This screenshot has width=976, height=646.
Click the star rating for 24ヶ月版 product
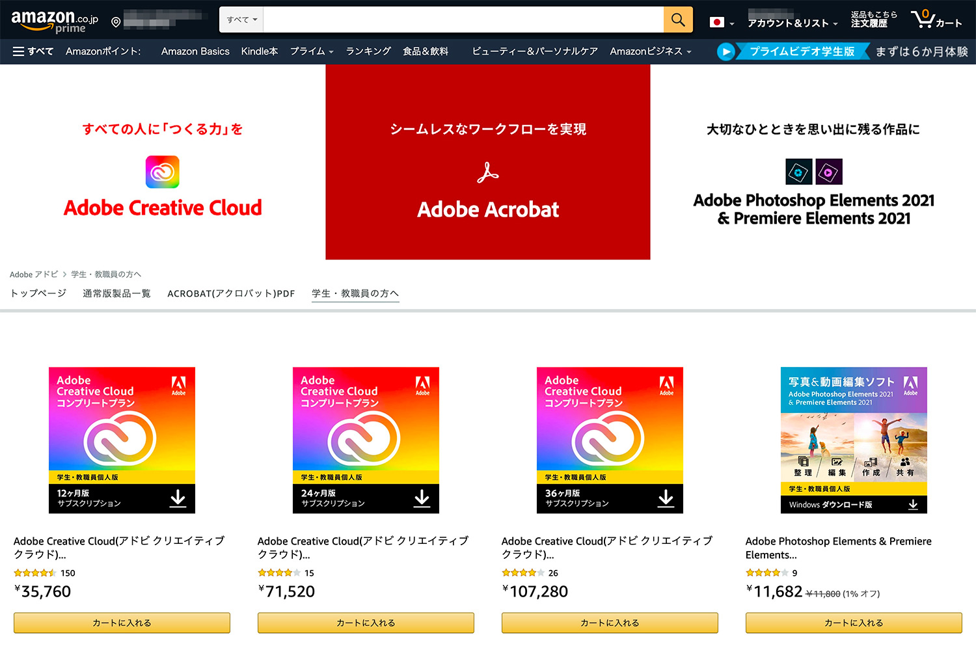click(x=279, y=573)
